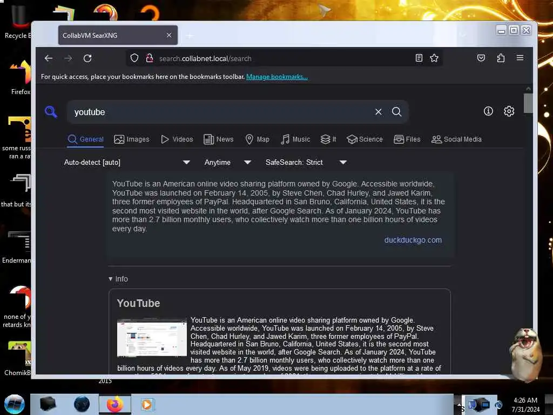Open the media player taskbar icon
This screenshot has width=553, height=415.
pyautogui.click(x=147, y=404)
